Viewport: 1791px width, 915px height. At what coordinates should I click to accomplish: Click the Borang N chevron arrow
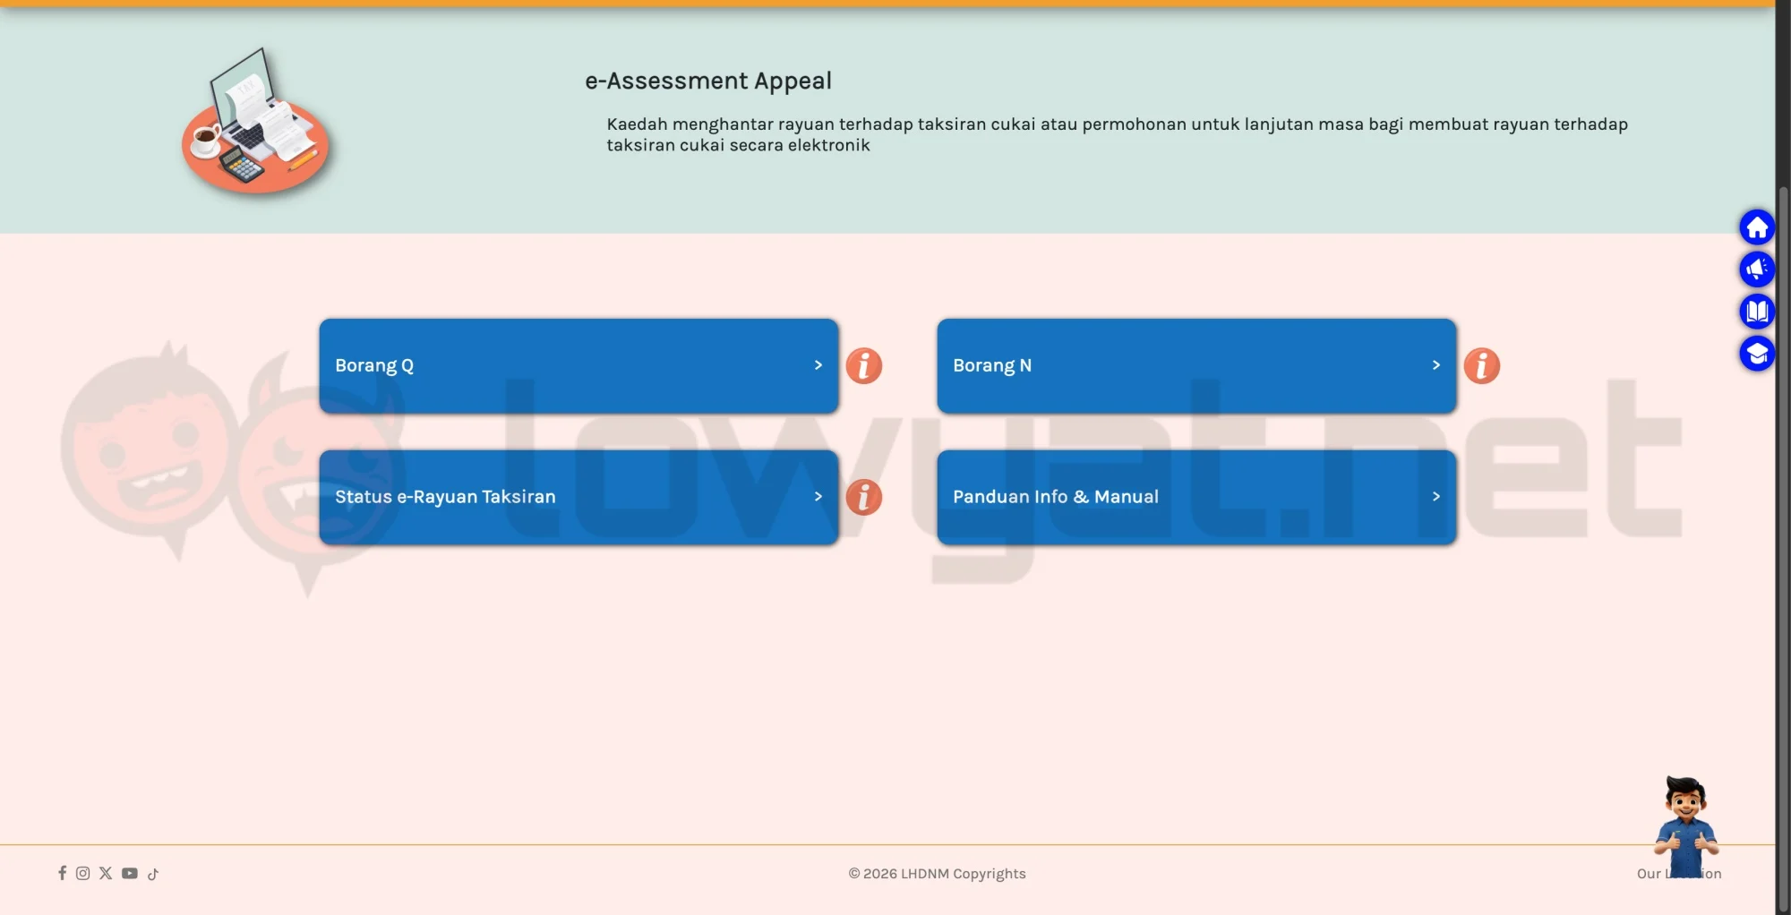pos(1435,365)
